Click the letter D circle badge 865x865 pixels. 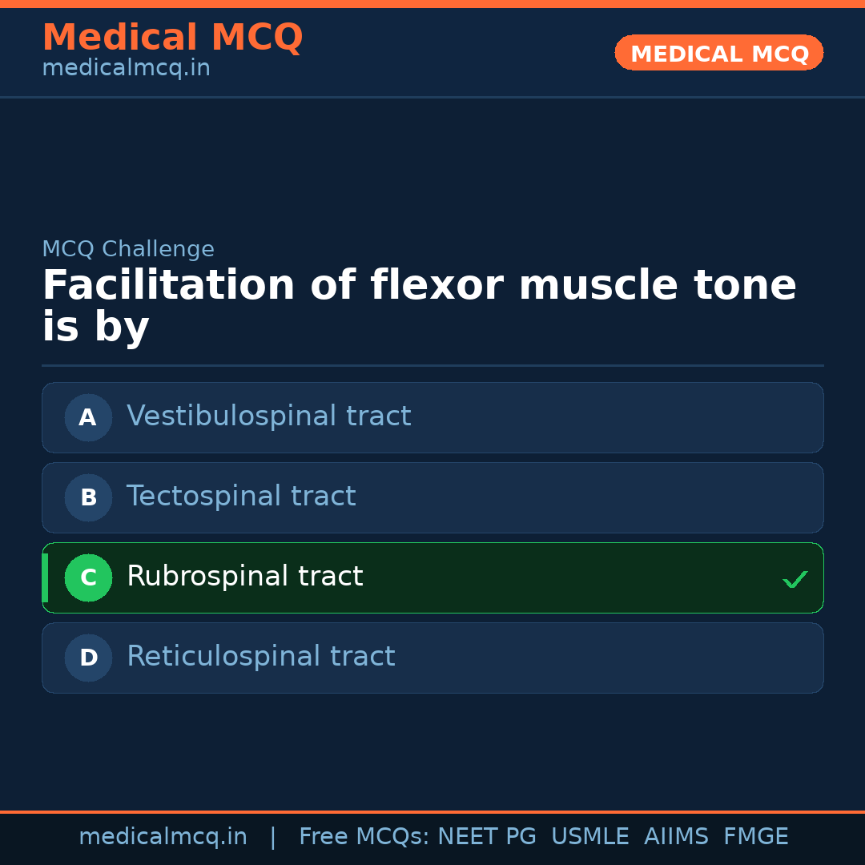click(x=88, y=658)
